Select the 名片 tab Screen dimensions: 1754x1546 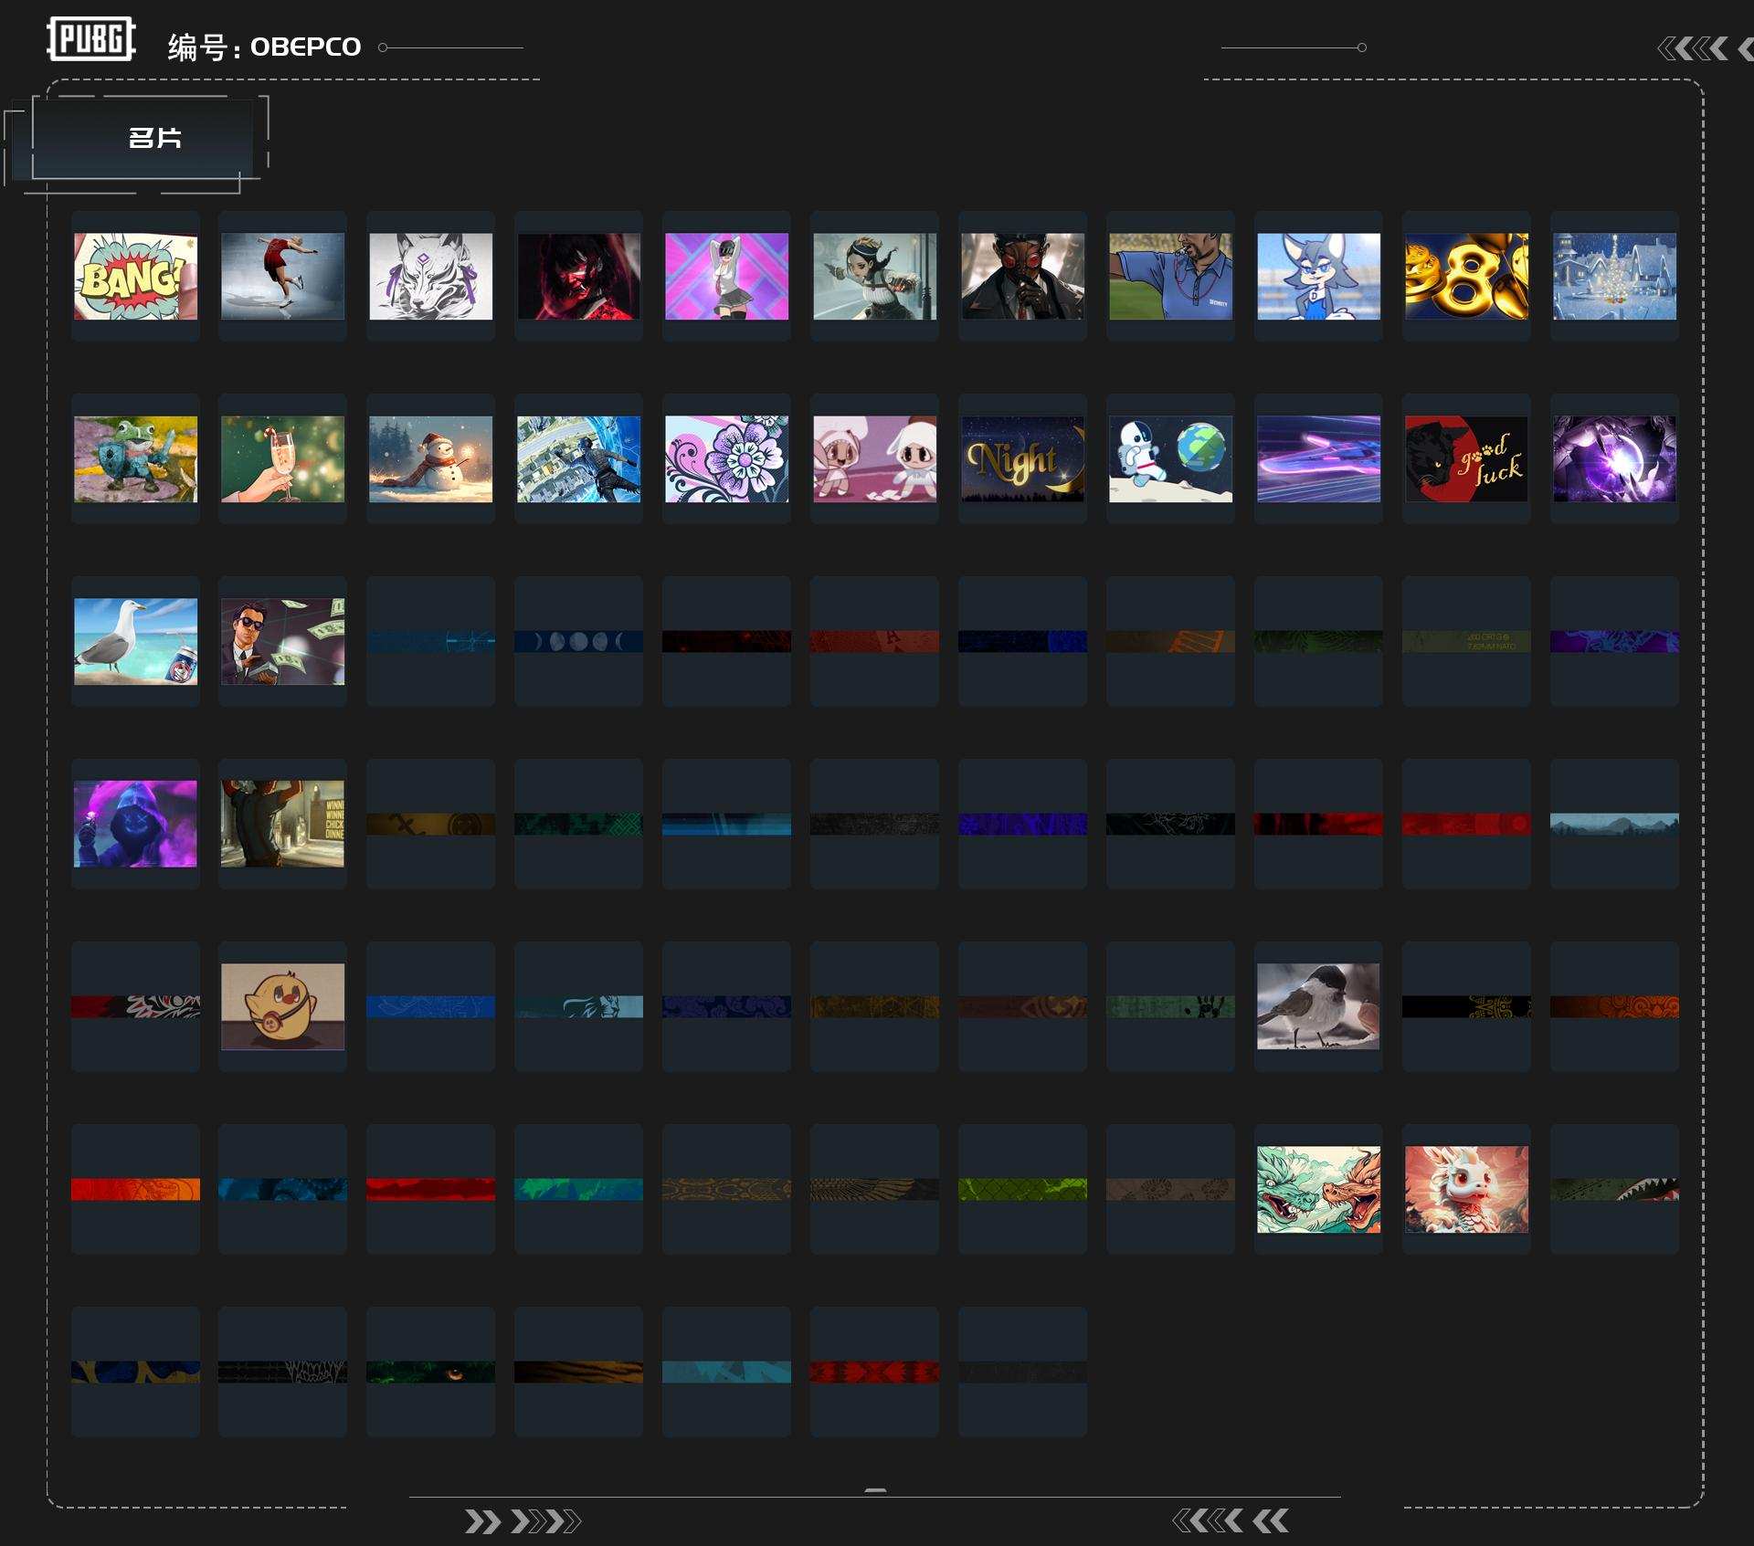[x=153, y=139]
